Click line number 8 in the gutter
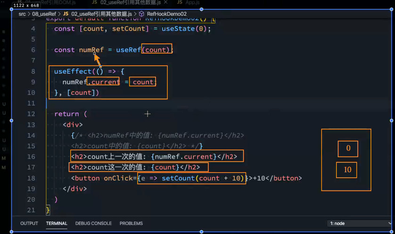The width and height of the screenshot is (395, 234). coord(33,71)
